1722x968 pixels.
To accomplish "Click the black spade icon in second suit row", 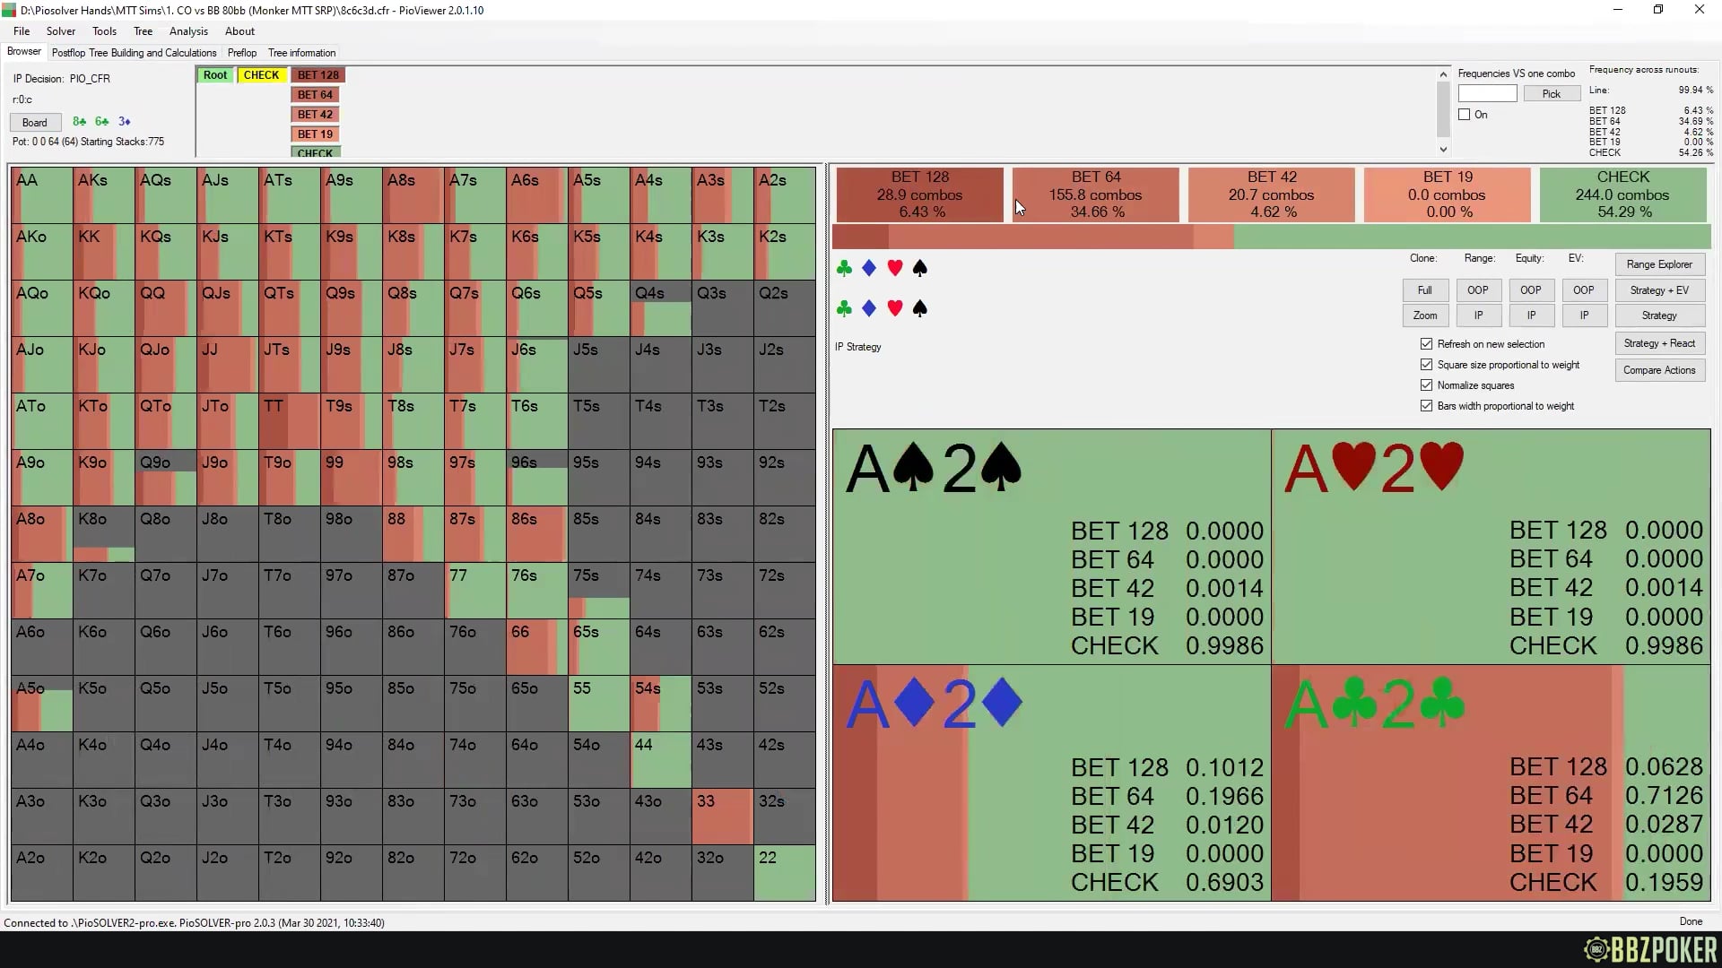I will point(919,308).
